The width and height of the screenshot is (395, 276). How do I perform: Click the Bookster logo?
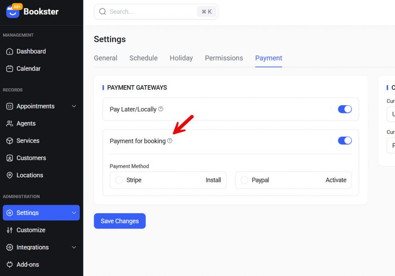click(33, 12)
